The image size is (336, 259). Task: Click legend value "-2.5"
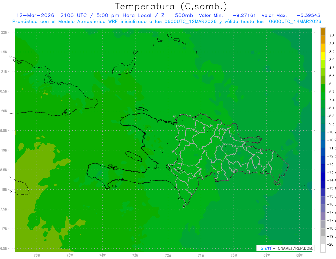(331, 44)
